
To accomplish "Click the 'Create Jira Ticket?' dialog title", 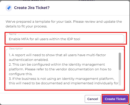I will click(x=32, y=8).
